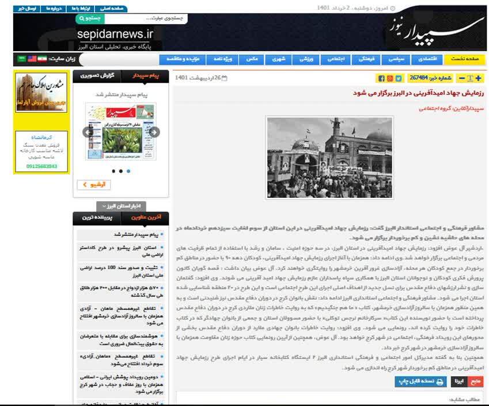489x406 pixels.
Task: Open درباره ما about page
Action: tap(54, 9)
